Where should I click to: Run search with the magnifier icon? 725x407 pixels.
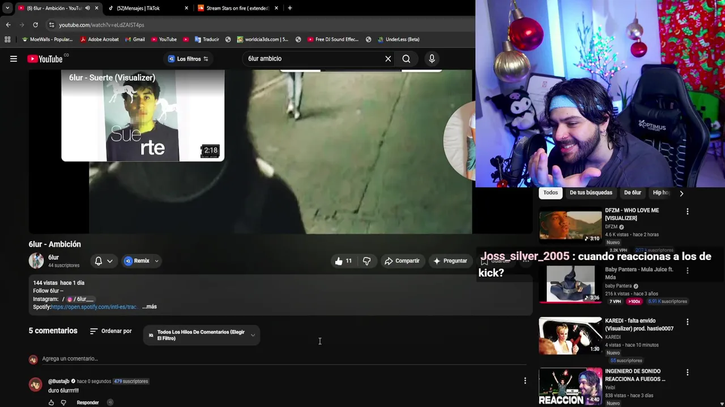click(406, 59)
